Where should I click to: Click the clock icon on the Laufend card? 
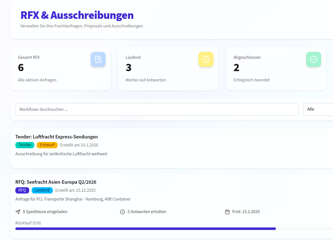point(206,59)
